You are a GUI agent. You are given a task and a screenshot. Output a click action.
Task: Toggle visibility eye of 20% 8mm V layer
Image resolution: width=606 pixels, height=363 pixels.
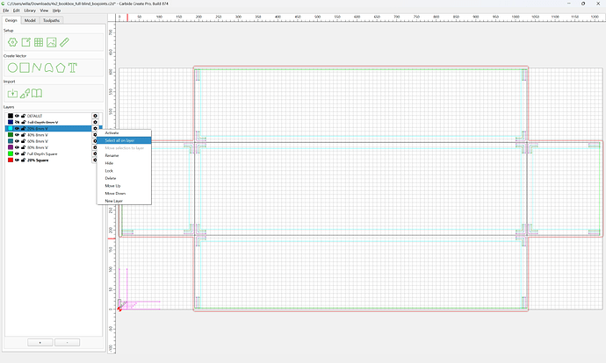point(17,129)
